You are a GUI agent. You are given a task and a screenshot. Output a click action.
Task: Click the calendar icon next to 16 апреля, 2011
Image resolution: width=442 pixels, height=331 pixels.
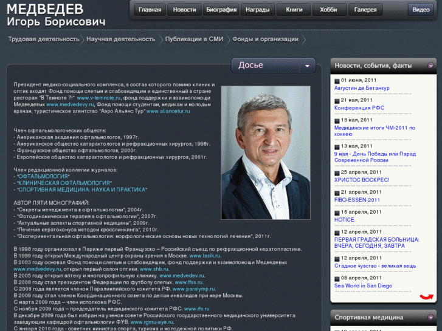[337, 213]
